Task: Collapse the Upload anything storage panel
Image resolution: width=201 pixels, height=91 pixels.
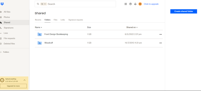Action: pos(24,80)
